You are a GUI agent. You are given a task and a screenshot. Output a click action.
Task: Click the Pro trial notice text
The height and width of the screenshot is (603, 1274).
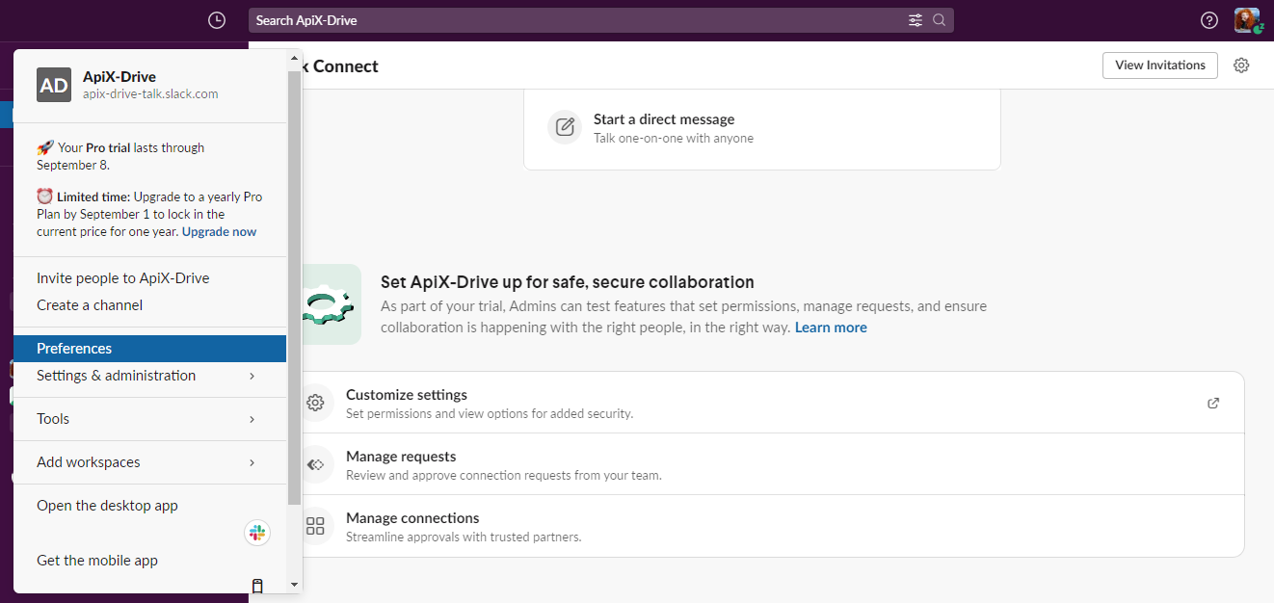(120, 156)
